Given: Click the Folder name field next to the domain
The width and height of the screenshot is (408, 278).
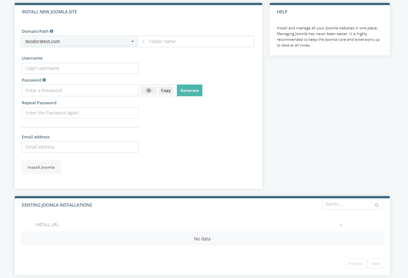Looking at the screenshot, I should tap(195, 41).
